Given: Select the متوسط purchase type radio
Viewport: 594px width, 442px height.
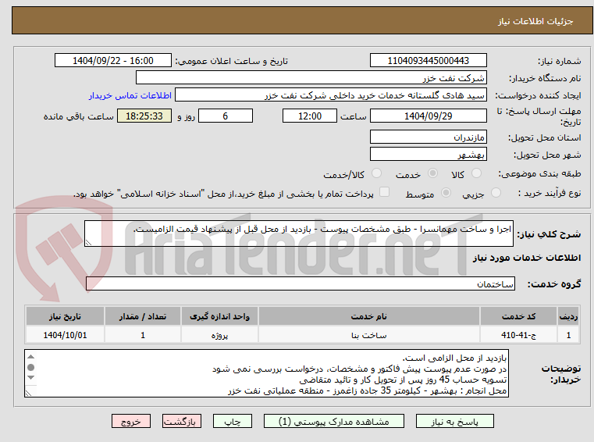Looking at the screenshot, I should click(446, 193).
